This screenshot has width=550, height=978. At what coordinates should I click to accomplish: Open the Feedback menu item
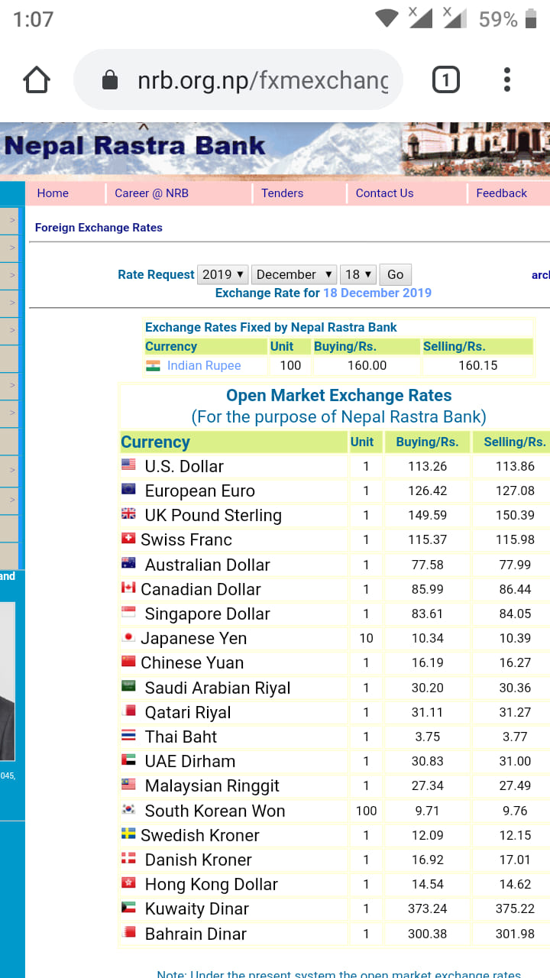pos(501,193)
